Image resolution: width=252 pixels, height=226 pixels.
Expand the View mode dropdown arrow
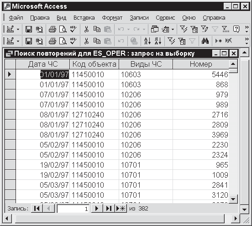coord(18,29)
